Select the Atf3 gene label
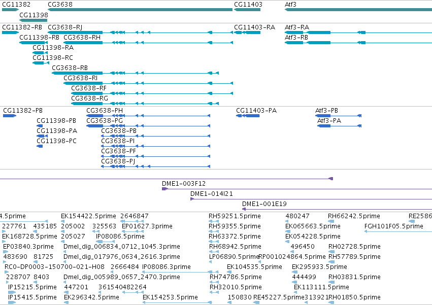Screen dimensions: 432x305 290,5
